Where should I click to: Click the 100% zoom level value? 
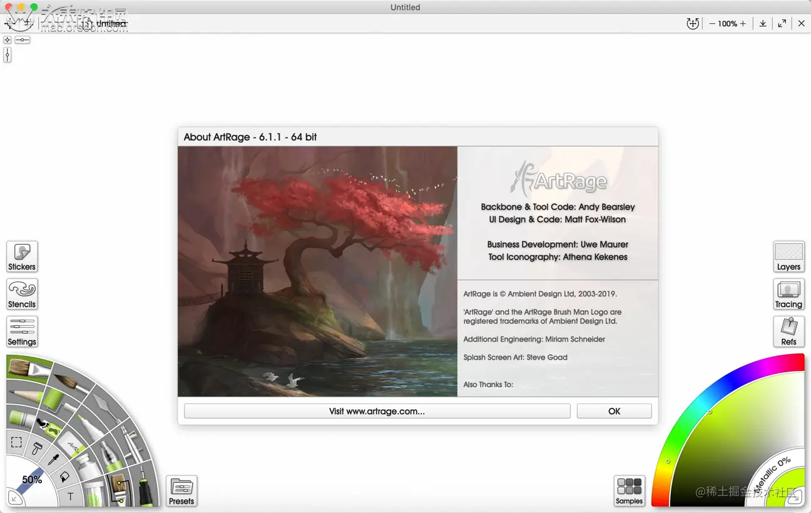pos(727,24)
